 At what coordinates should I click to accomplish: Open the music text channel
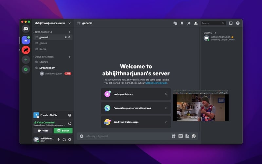click(53, 49)
